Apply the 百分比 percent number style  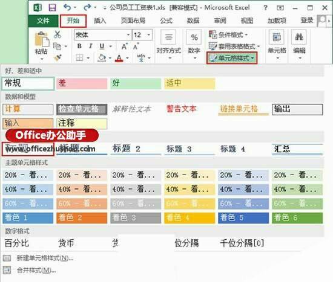pos(16,243)
